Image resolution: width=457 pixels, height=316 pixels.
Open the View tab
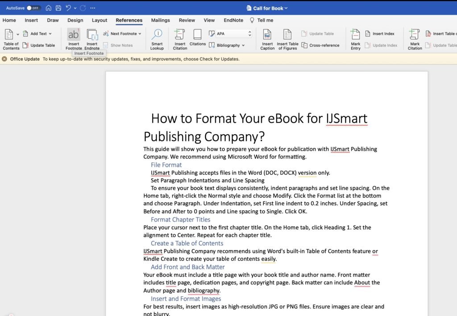point(209,21)
